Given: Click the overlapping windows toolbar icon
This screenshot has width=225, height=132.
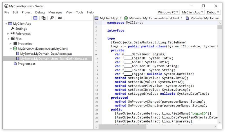Looking at the screenshot, I should point(43,18).
